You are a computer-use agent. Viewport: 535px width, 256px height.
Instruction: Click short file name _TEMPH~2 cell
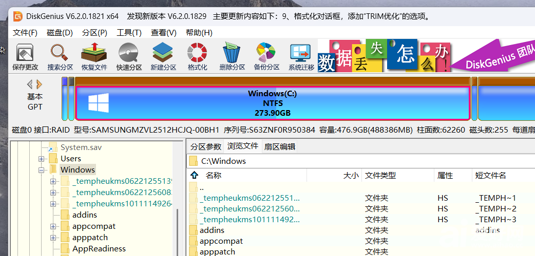point(496,209)
